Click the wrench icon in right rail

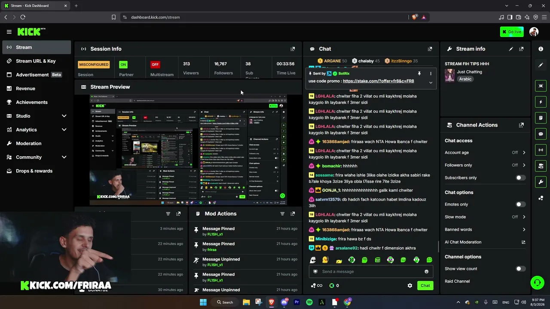tap(541, 182)
